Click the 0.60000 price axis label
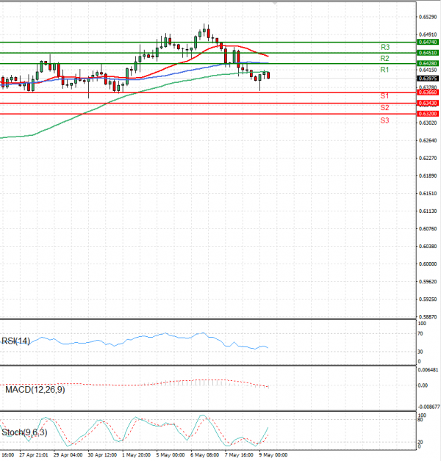Viewport: 441px width, 461px height. tap(428, 264)
